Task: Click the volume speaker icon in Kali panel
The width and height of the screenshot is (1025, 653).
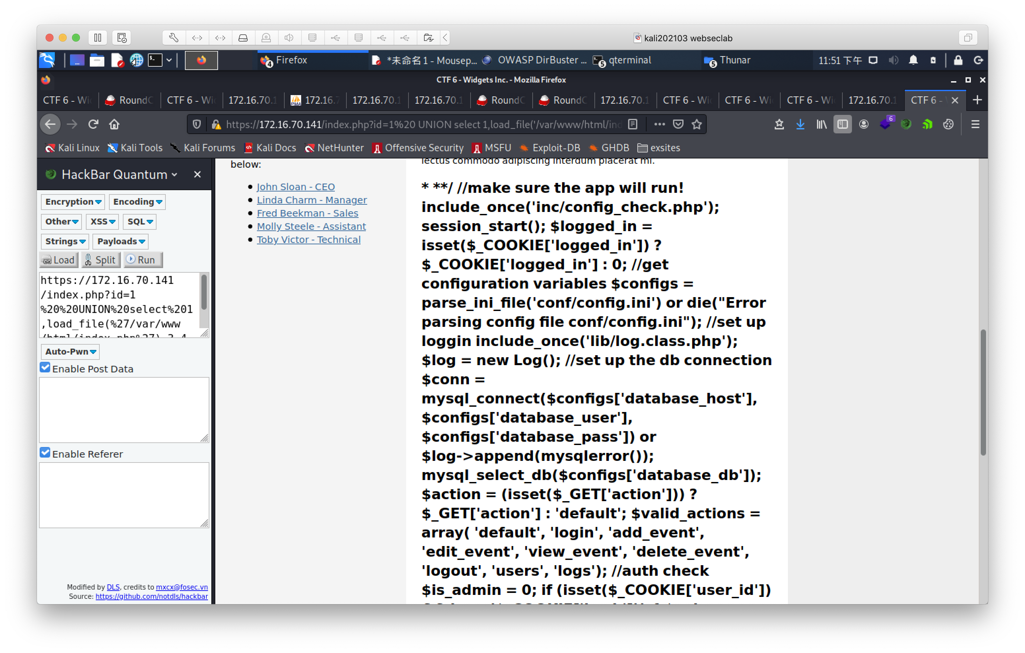Action: pyautogui.click(x=893, y=60)
